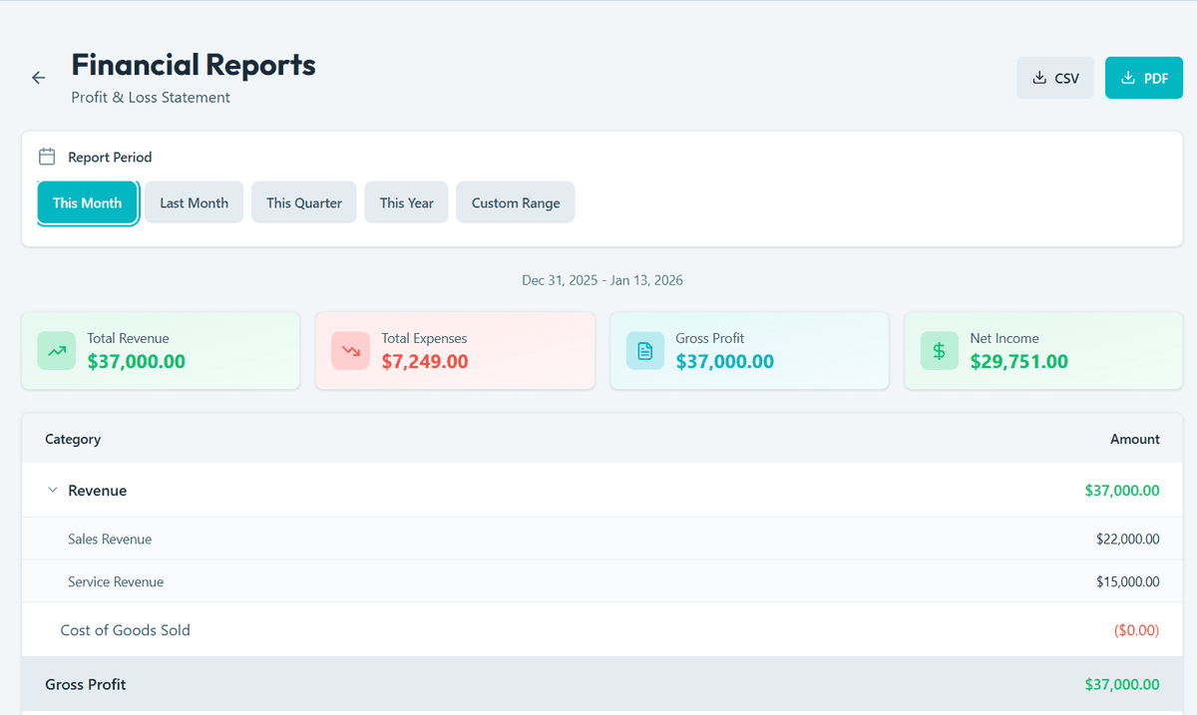
Task: Click the Total Expenses trending-down icon
Action: point(350,351)
